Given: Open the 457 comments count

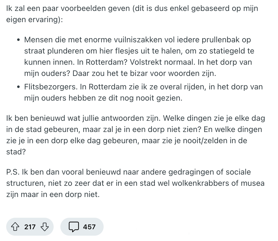Looking at the screenshot, I should pyautogui.click(x=89, y=227).
